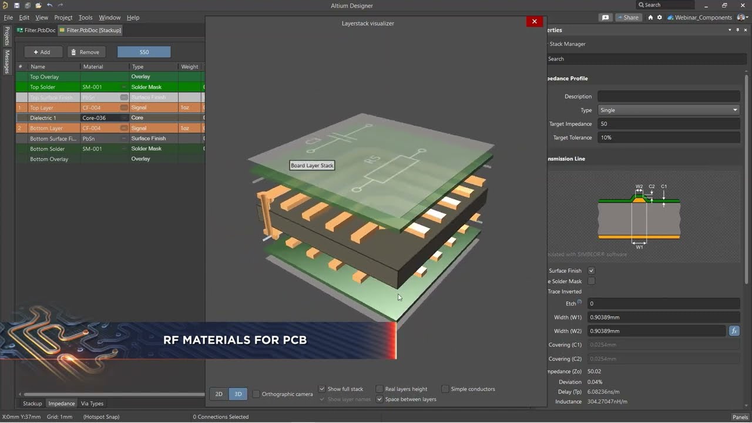
Task: Open material picker for Bottom Surface Finish PbSn
Action: point(124,139)
